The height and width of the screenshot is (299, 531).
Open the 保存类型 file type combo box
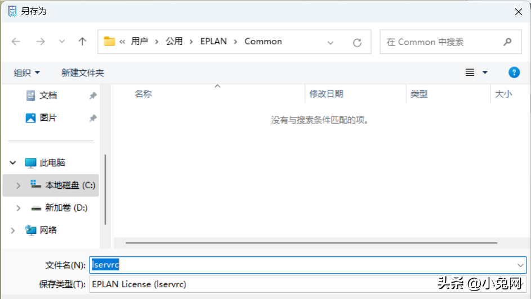[308, 284]
